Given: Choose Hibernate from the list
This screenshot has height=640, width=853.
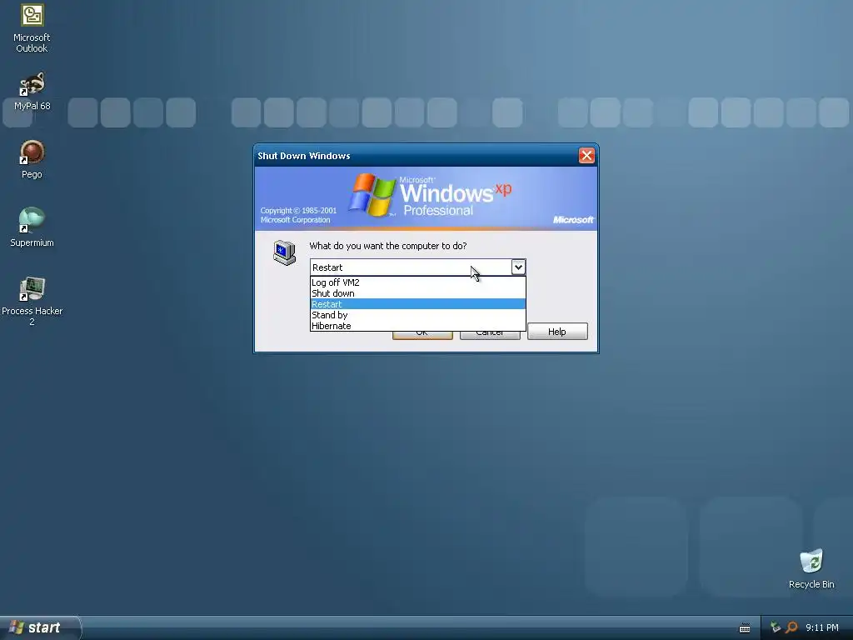Looking at the screenshot, I should click(x=418, y=326).
